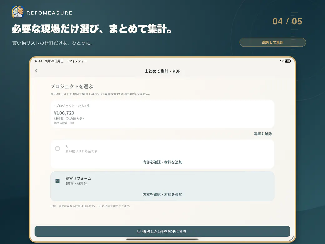Click the 選択して集計 pill button
This screenshot has height=244, width=325.
coord(272,42)
